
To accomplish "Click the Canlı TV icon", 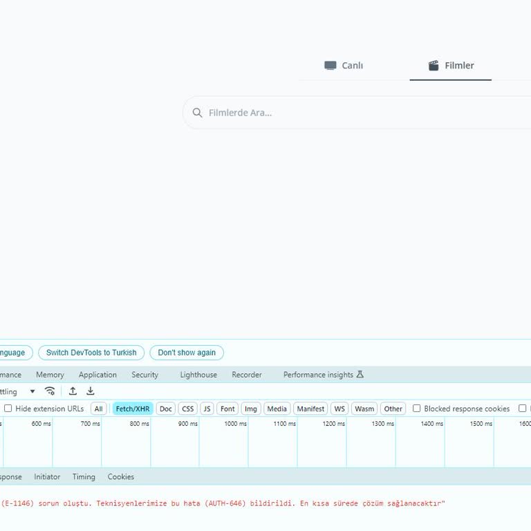I will click(x=330, y=66).
